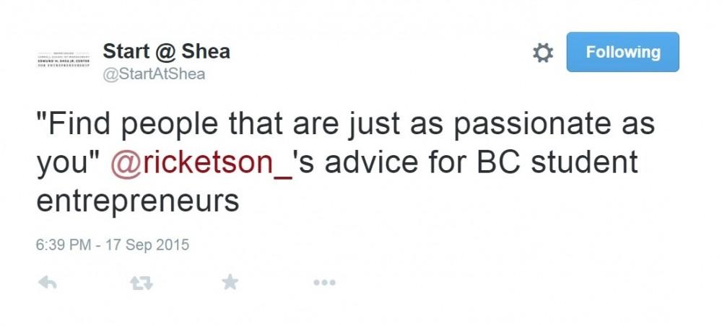Visit the @StartAtShea handle link
Viewport: 722px width, 326px height.
154,74
